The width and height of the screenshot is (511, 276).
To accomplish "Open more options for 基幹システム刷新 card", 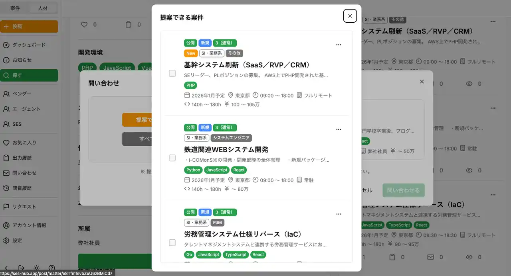I will pos(339,45).
